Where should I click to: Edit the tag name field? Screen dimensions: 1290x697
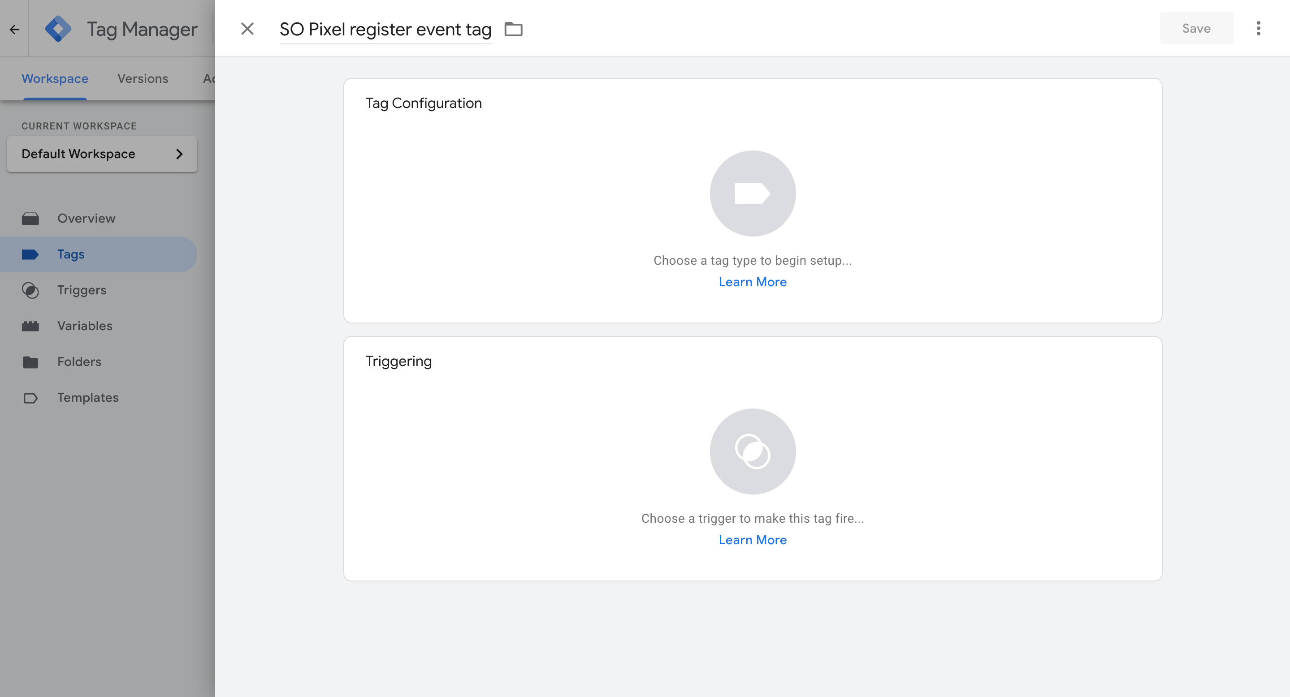click(385, 30)
